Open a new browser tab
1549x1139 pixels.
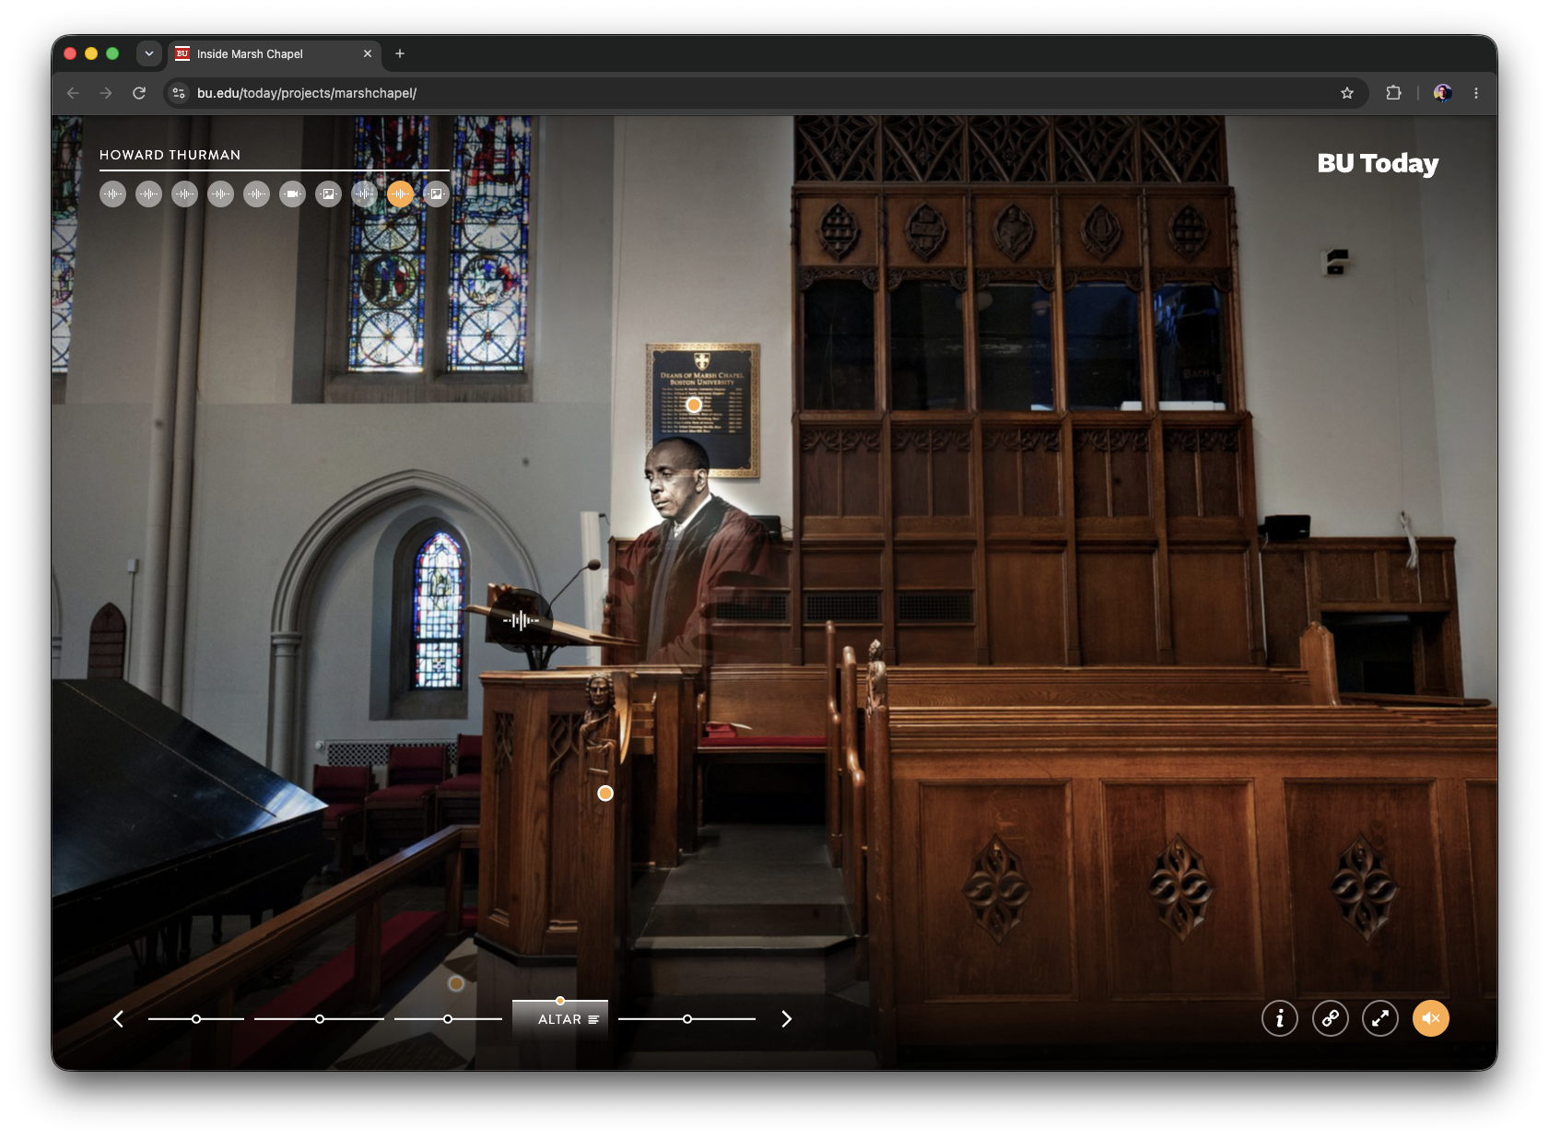pos(400,53)
